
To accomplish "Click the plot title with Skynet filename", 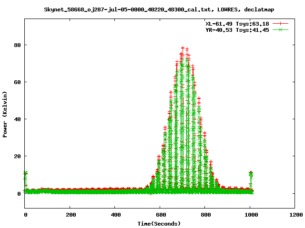I will click(x=159, y=9).
